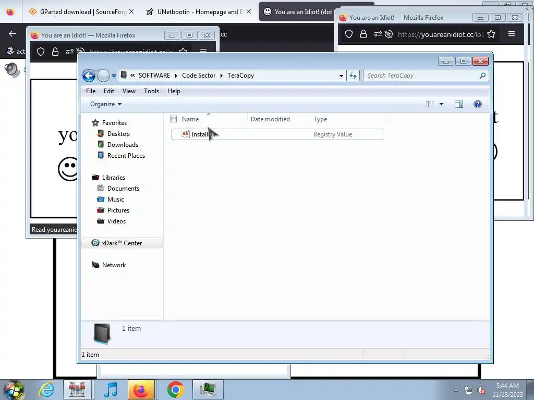Refresh the TeraCopy folder view
Image resolution: width=534 pixels, height=400 pixels.
[x=353, y=76]
